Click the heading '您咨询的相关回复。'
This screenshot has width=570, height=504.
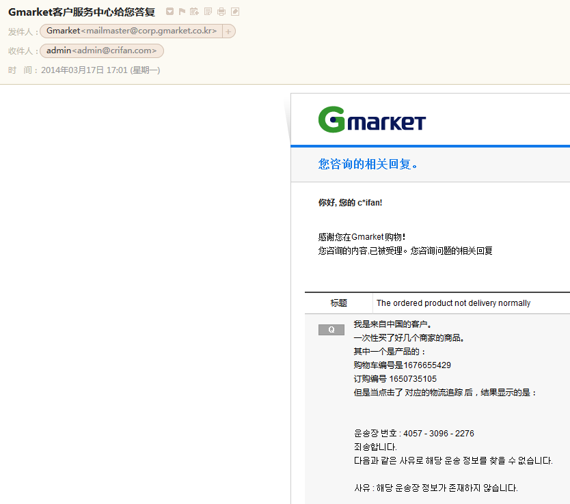click(x=368, y=164)
